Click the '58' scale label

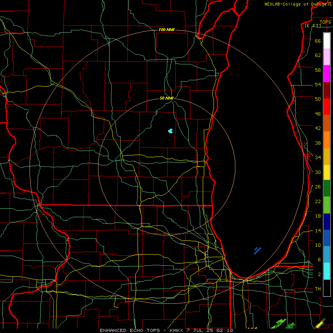tap(318, 70)
